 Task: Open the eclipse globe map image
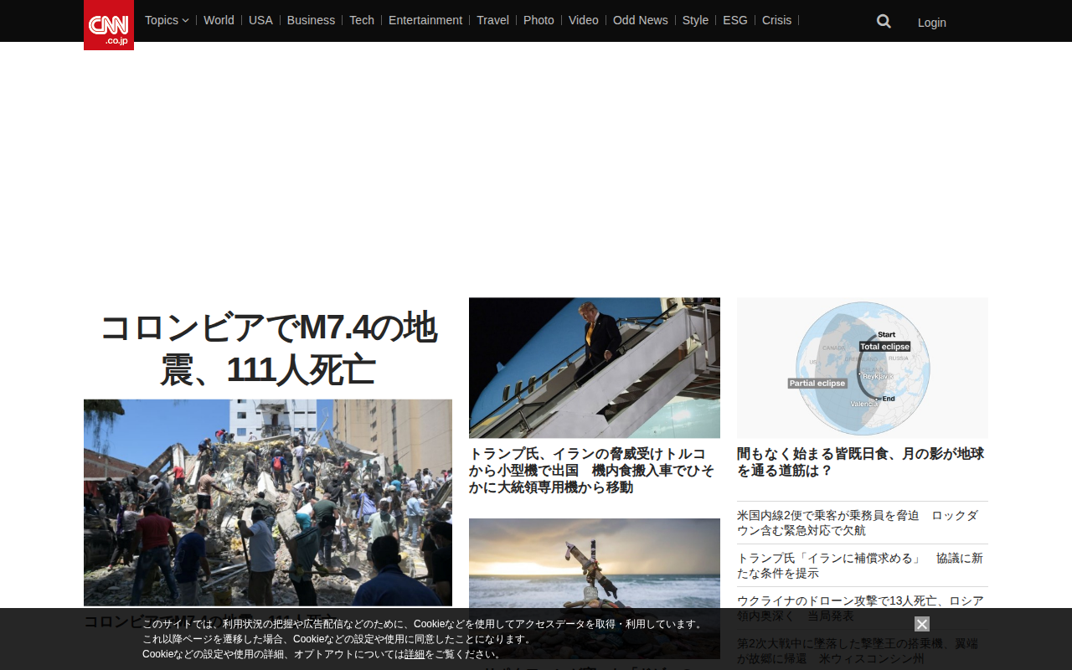pyautogui.click(x=863, y=368)
